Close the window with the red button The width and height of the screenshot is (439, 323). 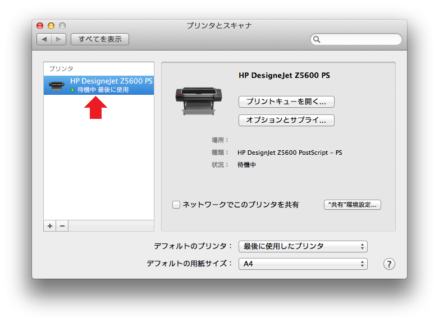(x=40, y=26)
